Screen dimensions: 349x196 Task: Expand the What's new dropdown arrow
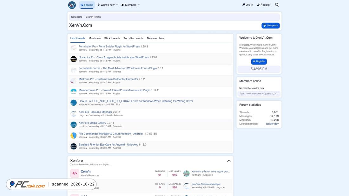click(x=117, y=5)
